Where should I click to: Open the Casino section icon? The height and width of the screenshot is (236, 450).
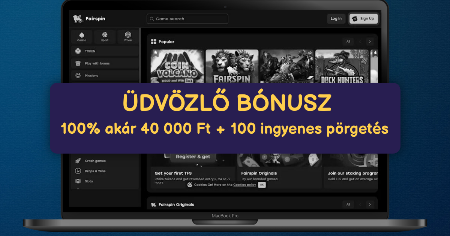82,35
